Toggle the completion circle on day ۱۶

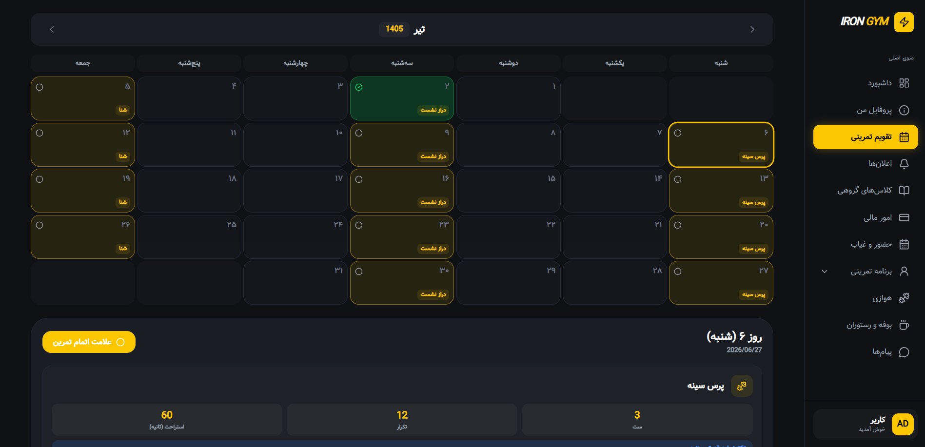coord(359,179)
